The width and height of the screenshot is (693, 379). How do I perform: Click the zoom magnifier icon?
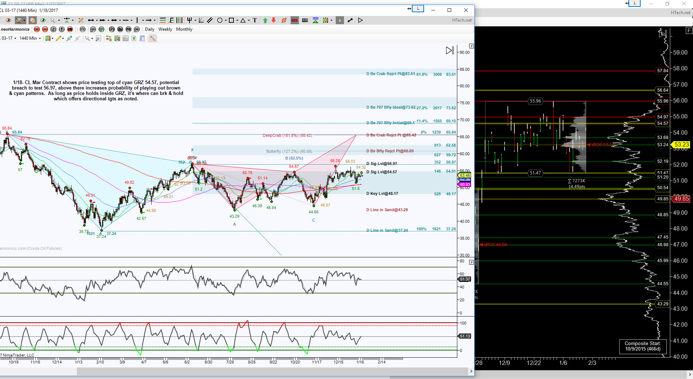98,38
